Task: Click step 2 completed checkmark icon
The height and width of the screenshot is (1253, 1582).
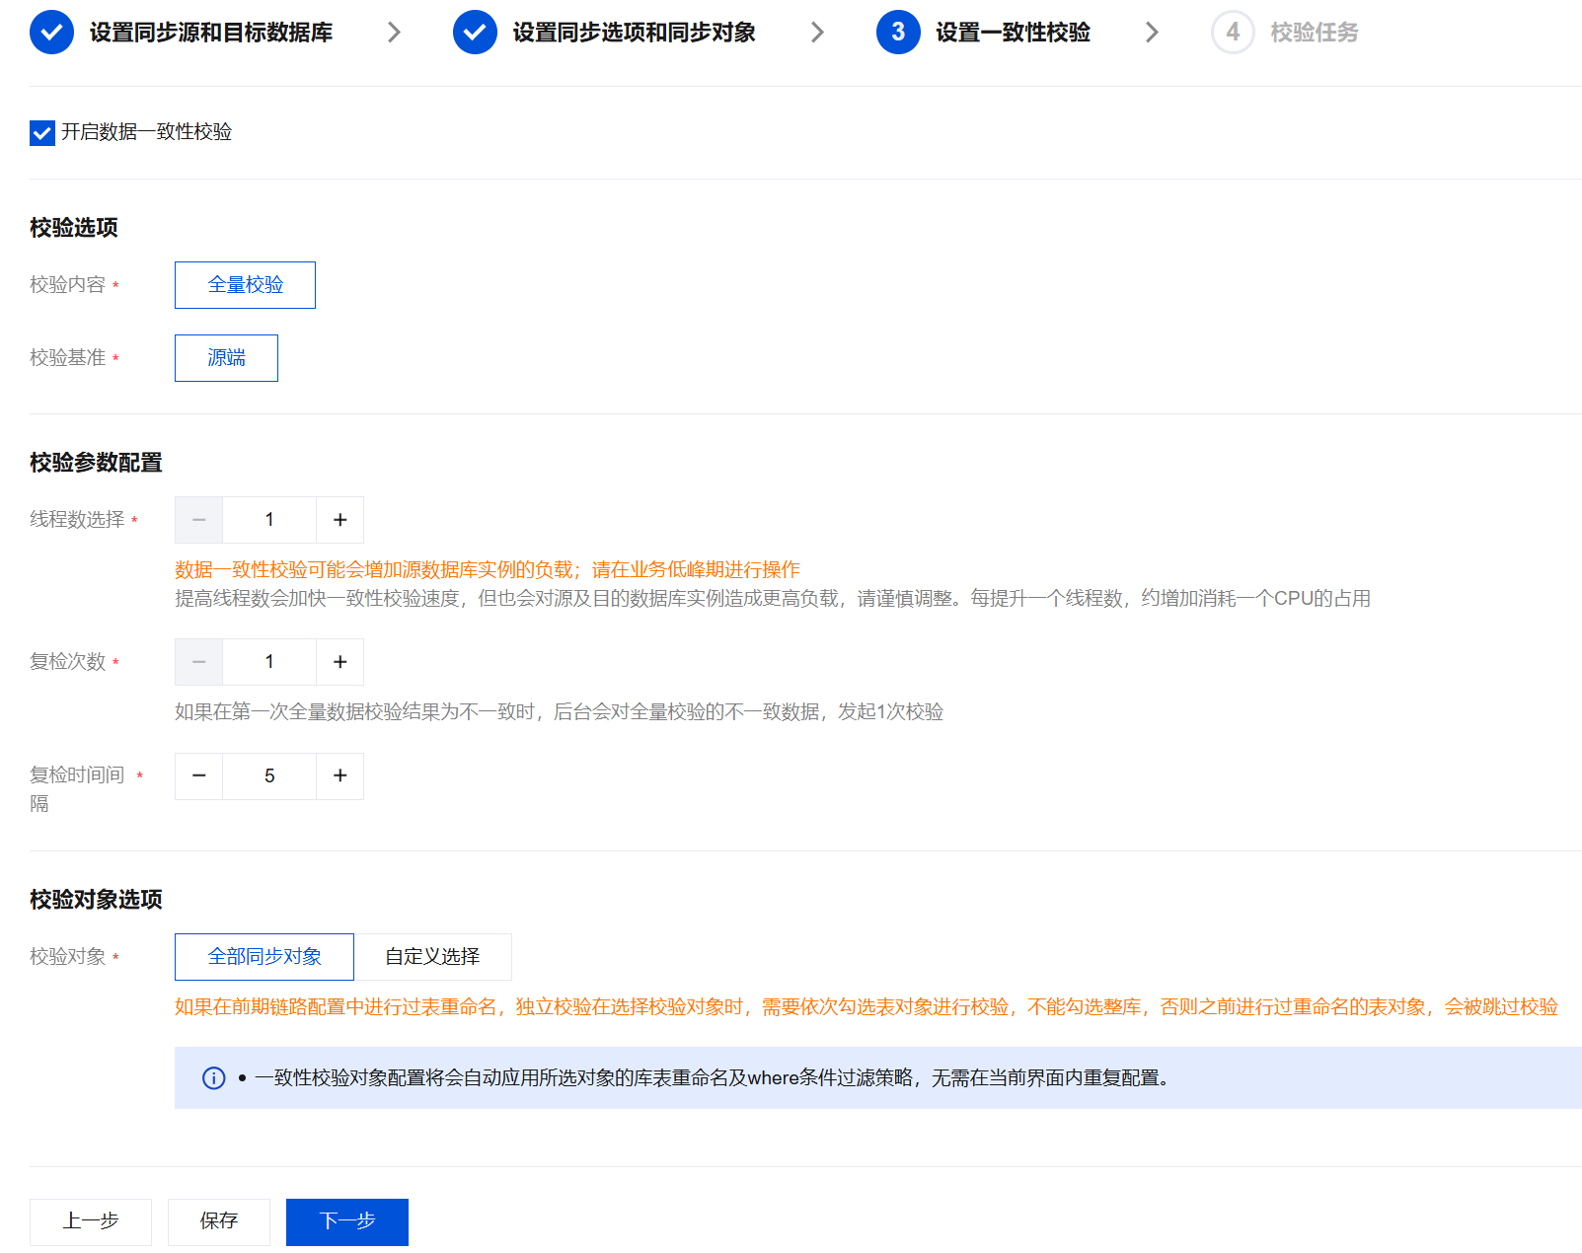Action: (x=475, y=33)
